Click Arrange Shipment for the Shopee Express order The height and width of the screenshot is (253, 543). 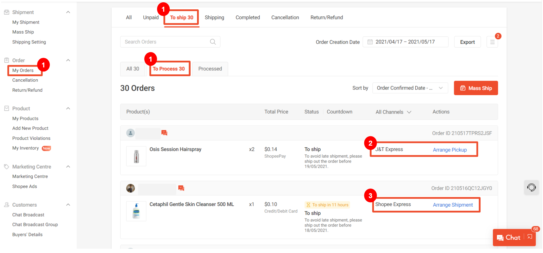point(452,205)
